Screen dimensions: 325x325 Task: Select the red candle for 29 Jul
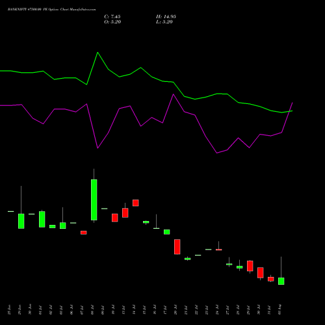pos(250,266)
